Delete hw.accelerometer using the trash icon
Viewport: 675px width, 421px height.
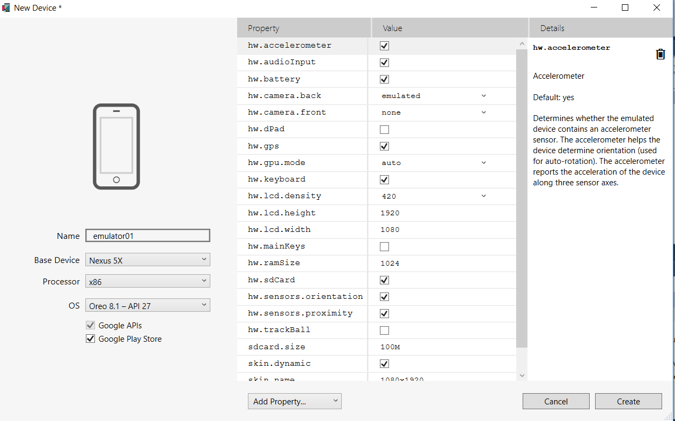coord(661,54)
